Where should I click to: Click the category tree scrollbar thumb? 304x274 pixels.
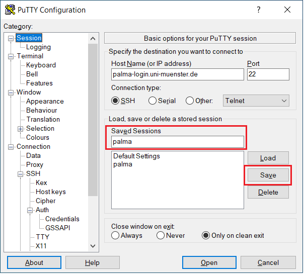coord(93,120)
